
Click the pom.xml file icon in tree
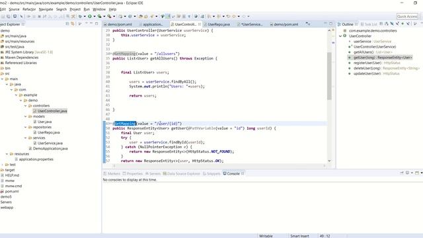coord(2,191)
